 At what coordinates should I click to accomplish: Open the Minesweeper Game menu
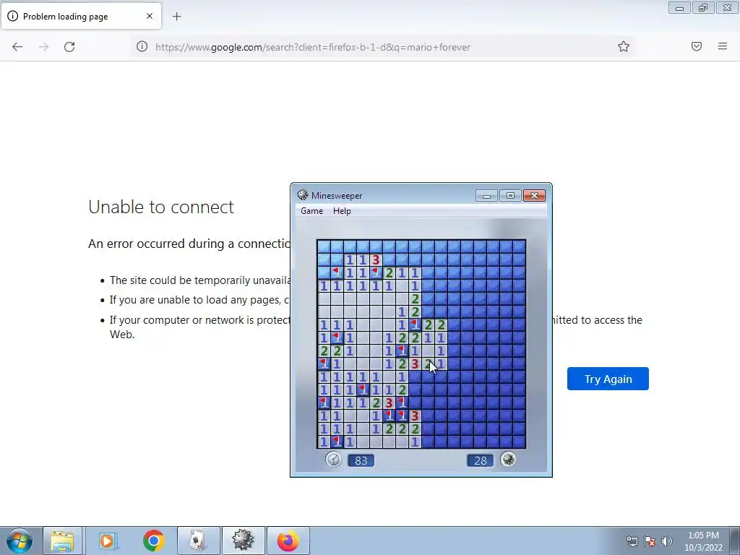312,211
